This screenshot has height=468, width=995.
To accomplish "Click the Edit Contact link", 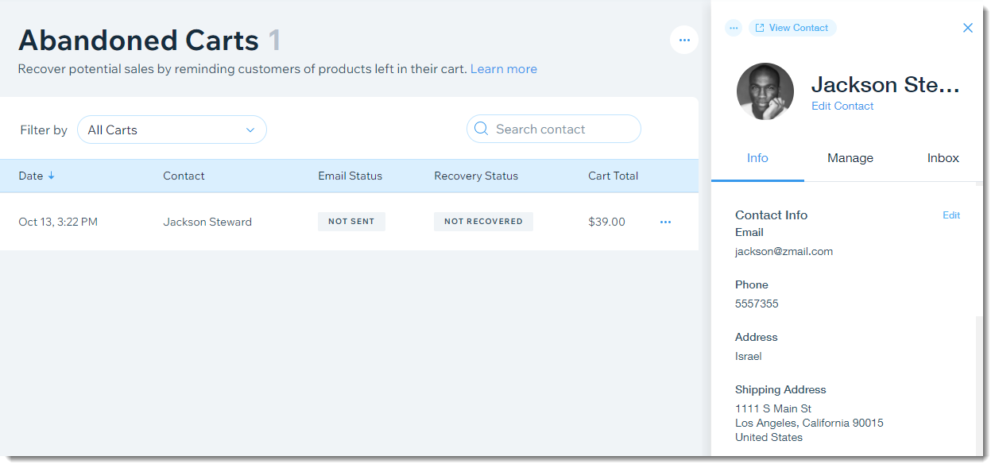I will tap(842, 106).
